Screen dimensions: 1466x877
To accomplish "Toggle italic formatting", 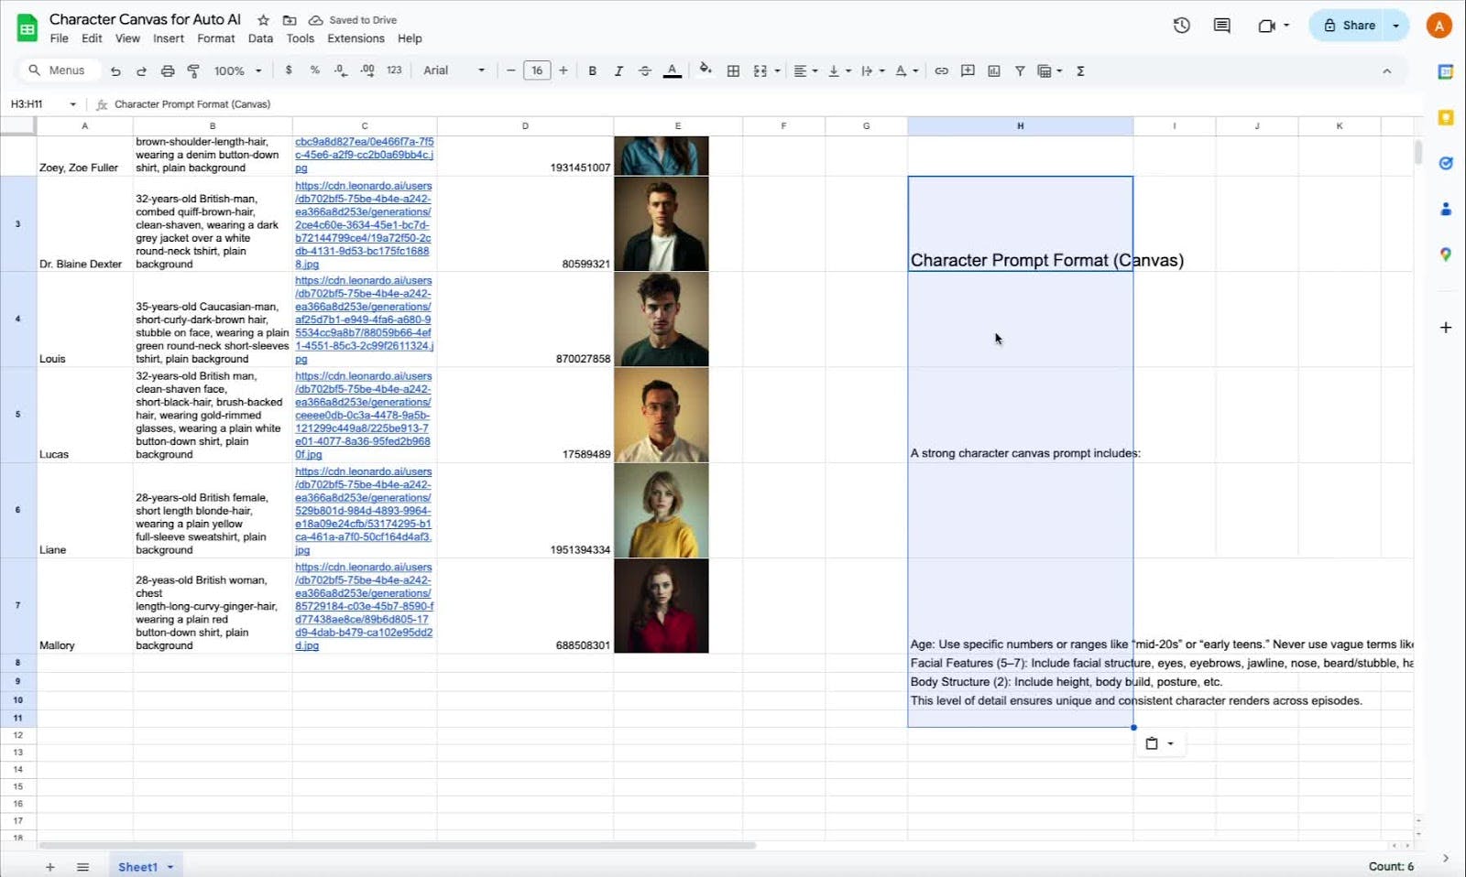I will coord(618,70).
